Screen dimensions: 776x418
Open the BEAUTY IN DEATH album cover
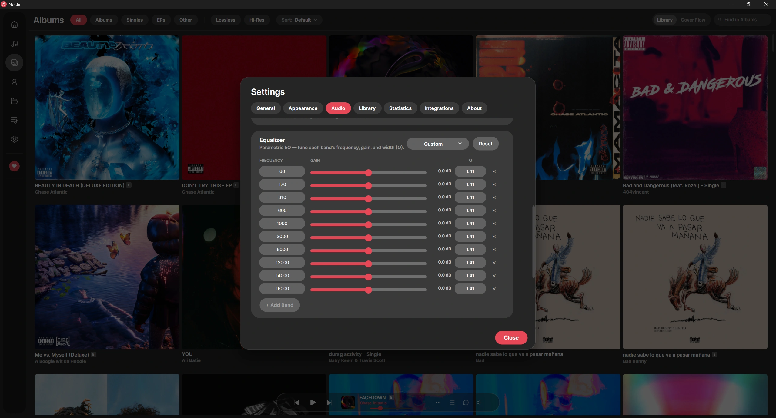pyautogui.click(x=107, y=108)
